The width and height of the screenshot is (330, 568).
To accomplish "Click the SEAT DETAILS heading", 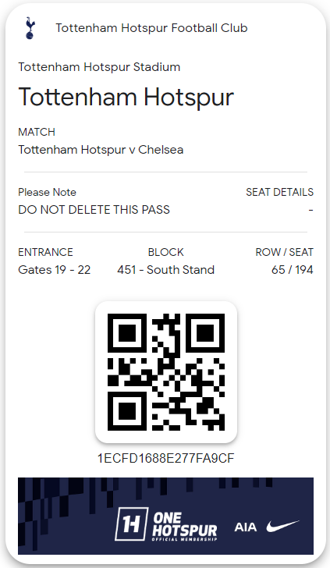I will [279, 192].
